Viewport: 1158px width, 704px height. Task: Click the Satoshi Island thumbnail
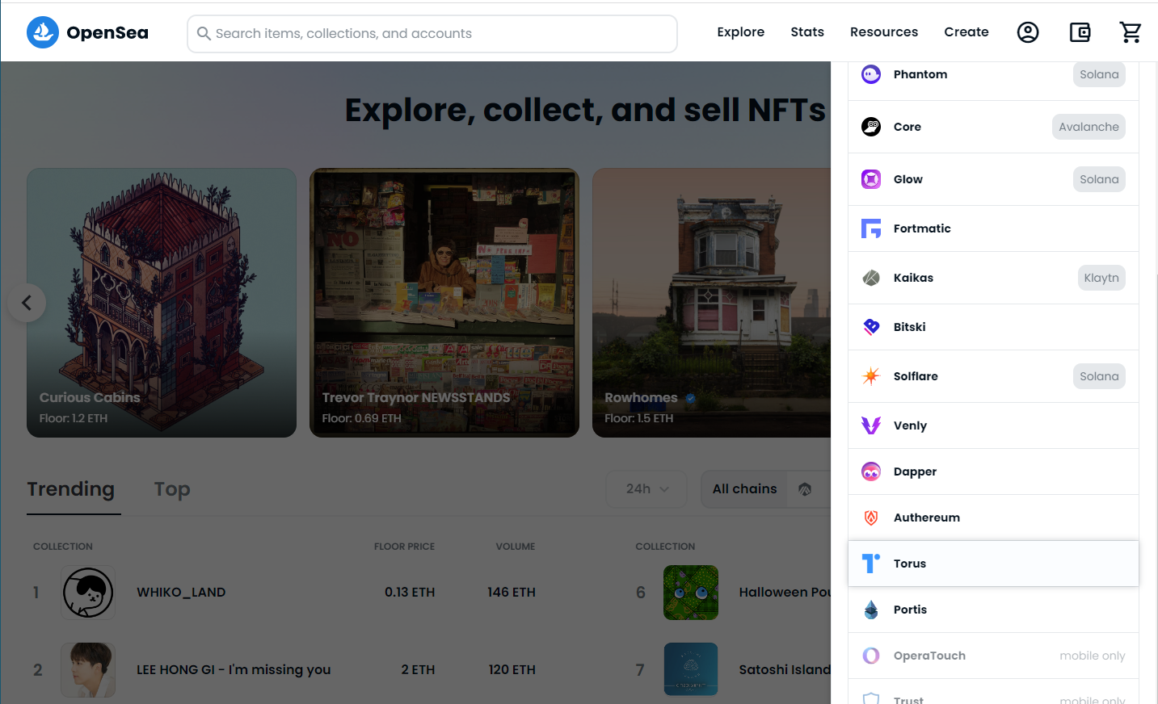[691, 669]
